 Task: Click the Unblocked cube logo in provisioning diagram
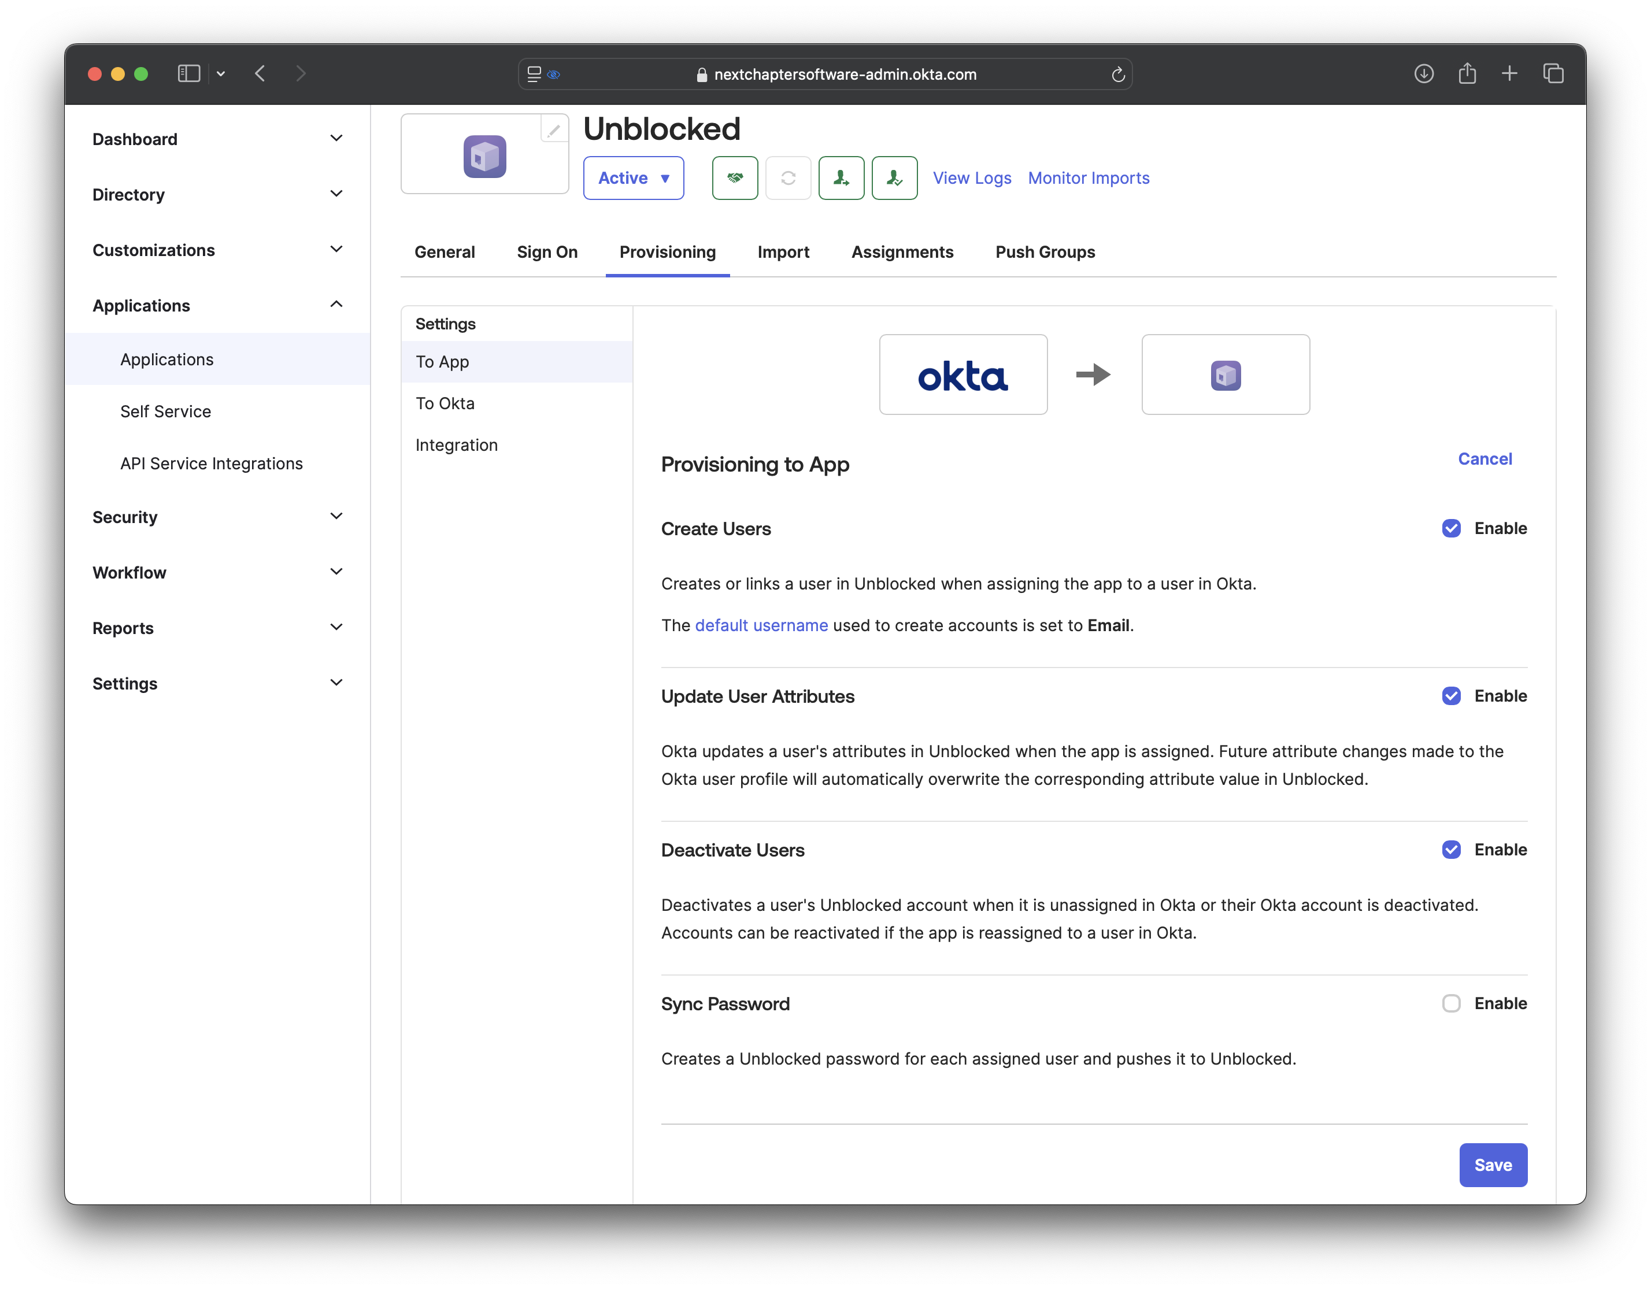(x=1226, y=375)
